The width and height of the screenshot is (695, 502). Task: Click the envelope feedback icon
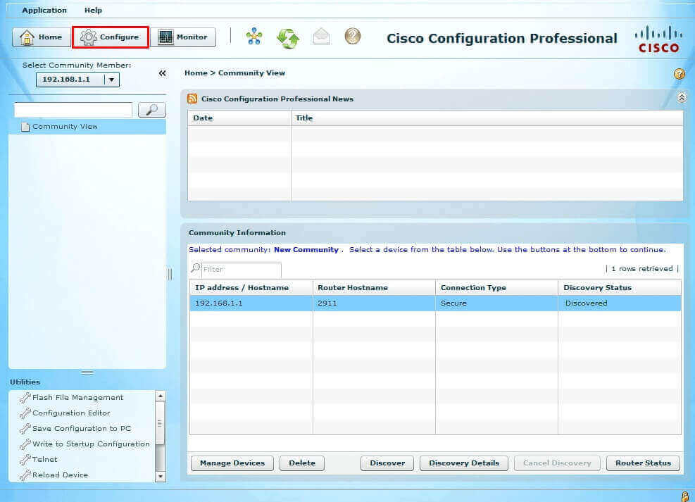pyautogui.click(x=321, y=37)
